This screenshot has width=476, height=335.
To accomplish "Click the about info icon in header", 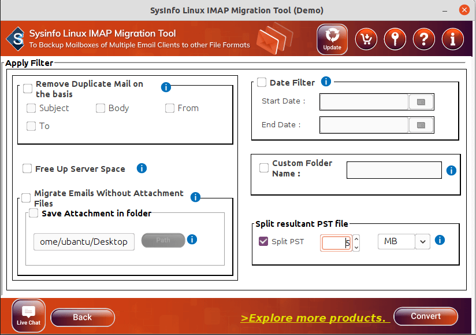I will click(452, 39).
